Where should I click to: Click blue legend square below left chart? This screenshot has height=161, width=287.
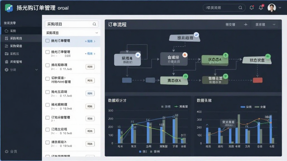[140, 151]
